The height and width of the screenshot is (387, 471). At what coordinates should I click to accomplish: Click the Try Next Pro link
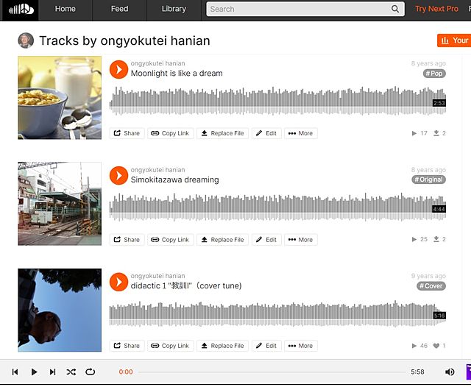(436, 9)
